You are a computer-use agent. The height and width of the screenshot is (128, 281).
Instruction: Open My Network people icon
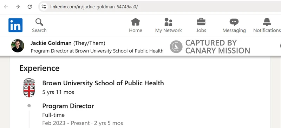(168, 22)
